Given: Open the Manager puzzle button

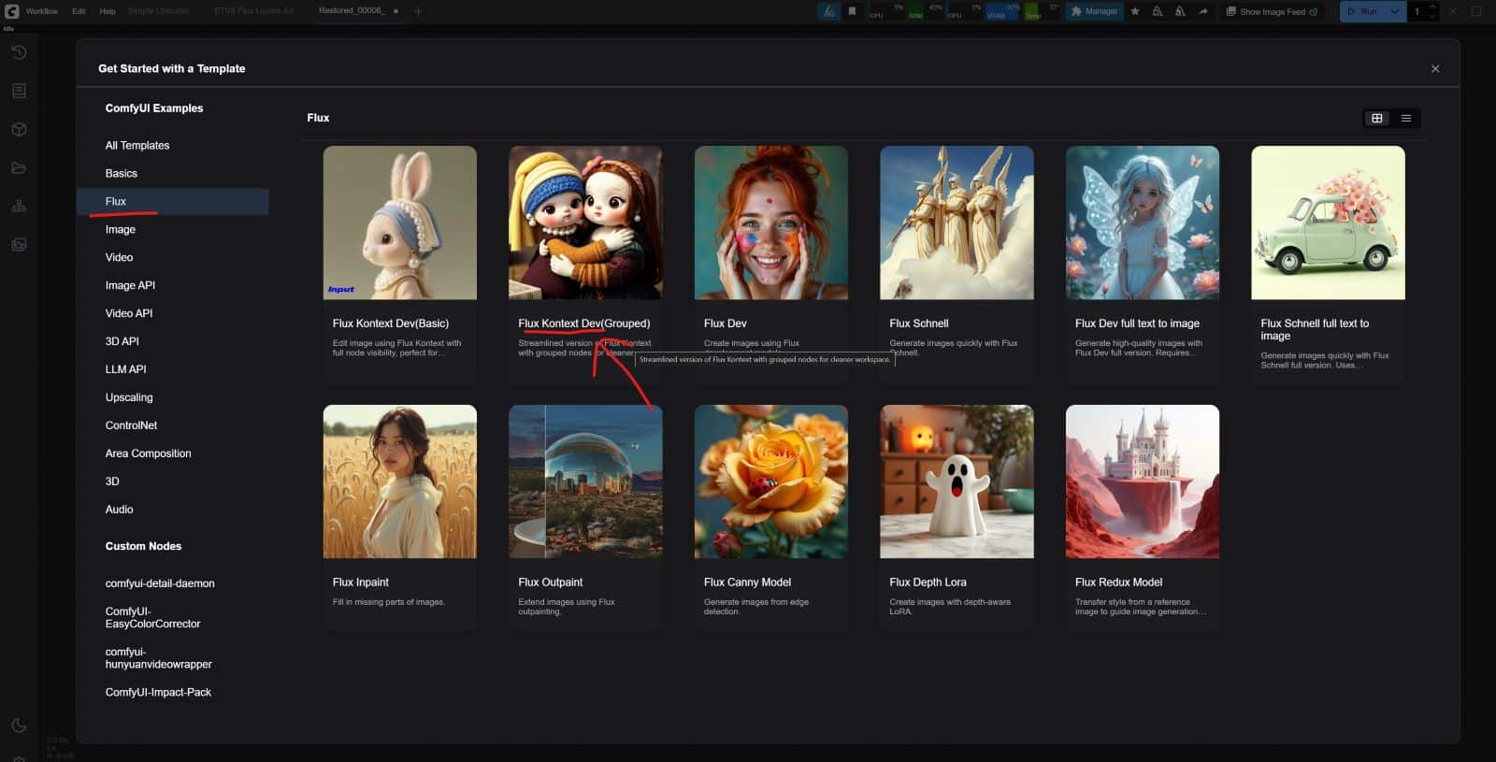Looking at the screenshot, I should click(1094, 11).
